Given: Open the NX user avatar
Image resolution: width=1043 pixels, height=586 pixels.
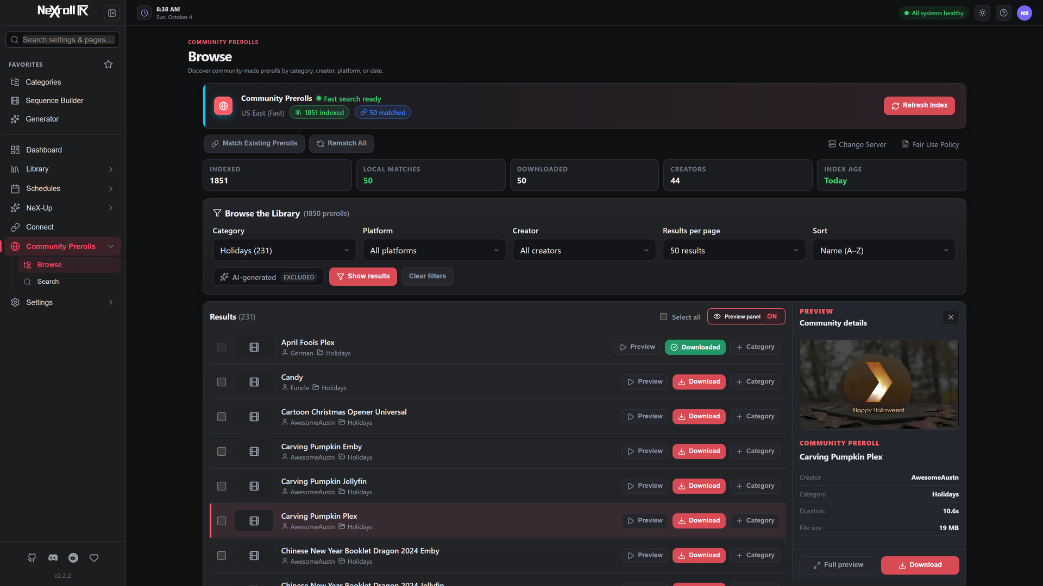Looking at the screenshot, I should (x=1025, y=13).
